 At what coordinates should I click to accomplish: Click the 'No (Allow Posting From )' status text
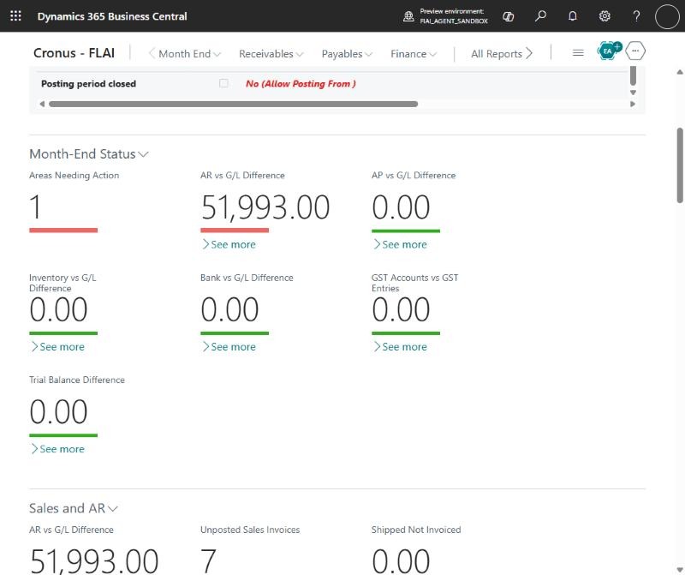tap(301, 83)
